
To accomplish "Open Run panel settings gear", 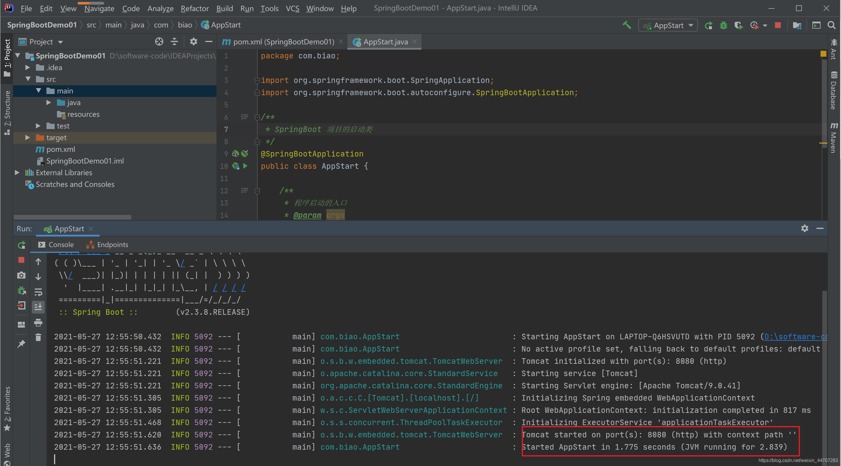I will click(x=805, y=228).
